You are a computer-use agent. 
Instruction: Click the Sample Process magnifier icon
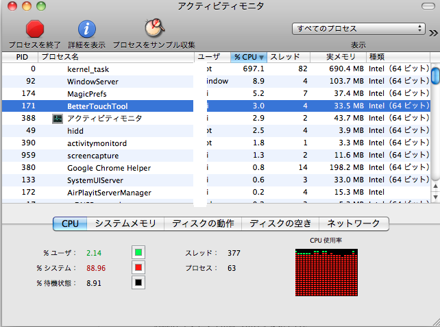[x=154, y=28]
